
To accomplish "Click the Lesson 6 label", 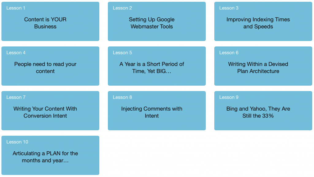I will tap(229, 53).
